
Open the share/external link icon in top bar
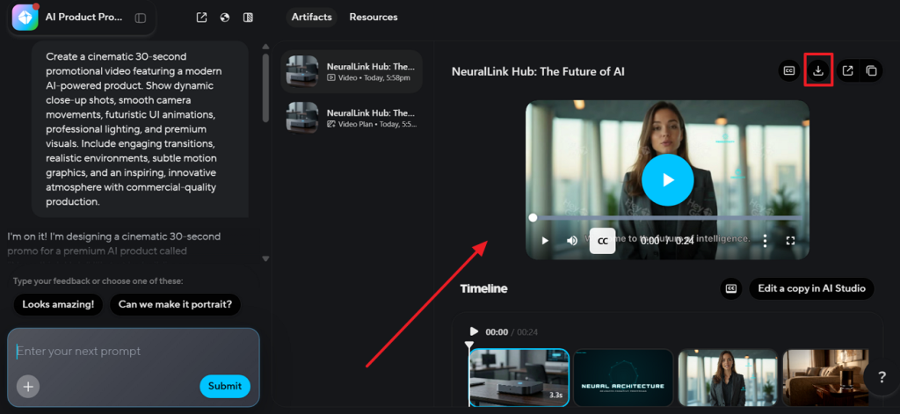[x=201, y=18]
